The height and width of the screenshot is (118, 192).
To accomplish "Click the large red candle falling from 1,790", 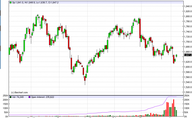I will click(140, 28).
